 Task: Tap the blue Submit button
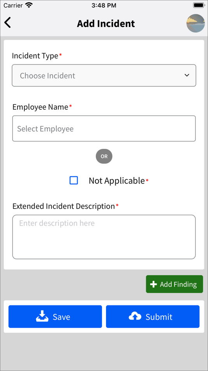click(x=153, y=317)
